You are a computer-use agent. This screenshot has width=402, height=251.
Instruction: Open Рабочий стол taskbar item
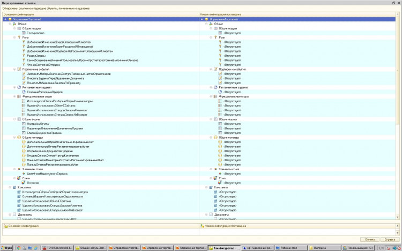coord(291,248)
